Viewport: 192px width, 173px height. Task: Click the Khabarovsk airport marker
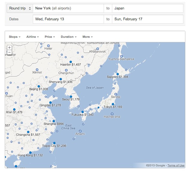[x=97, y=49]
